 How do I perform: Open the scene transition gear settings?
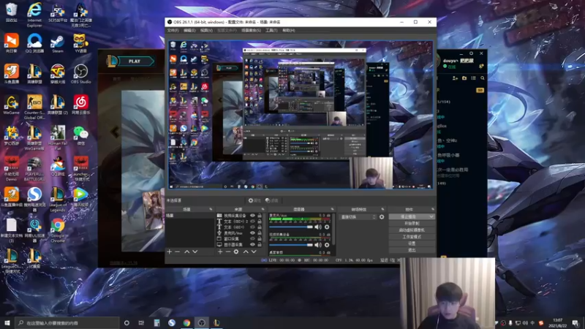pyautogui.click(x=382, y=216)
